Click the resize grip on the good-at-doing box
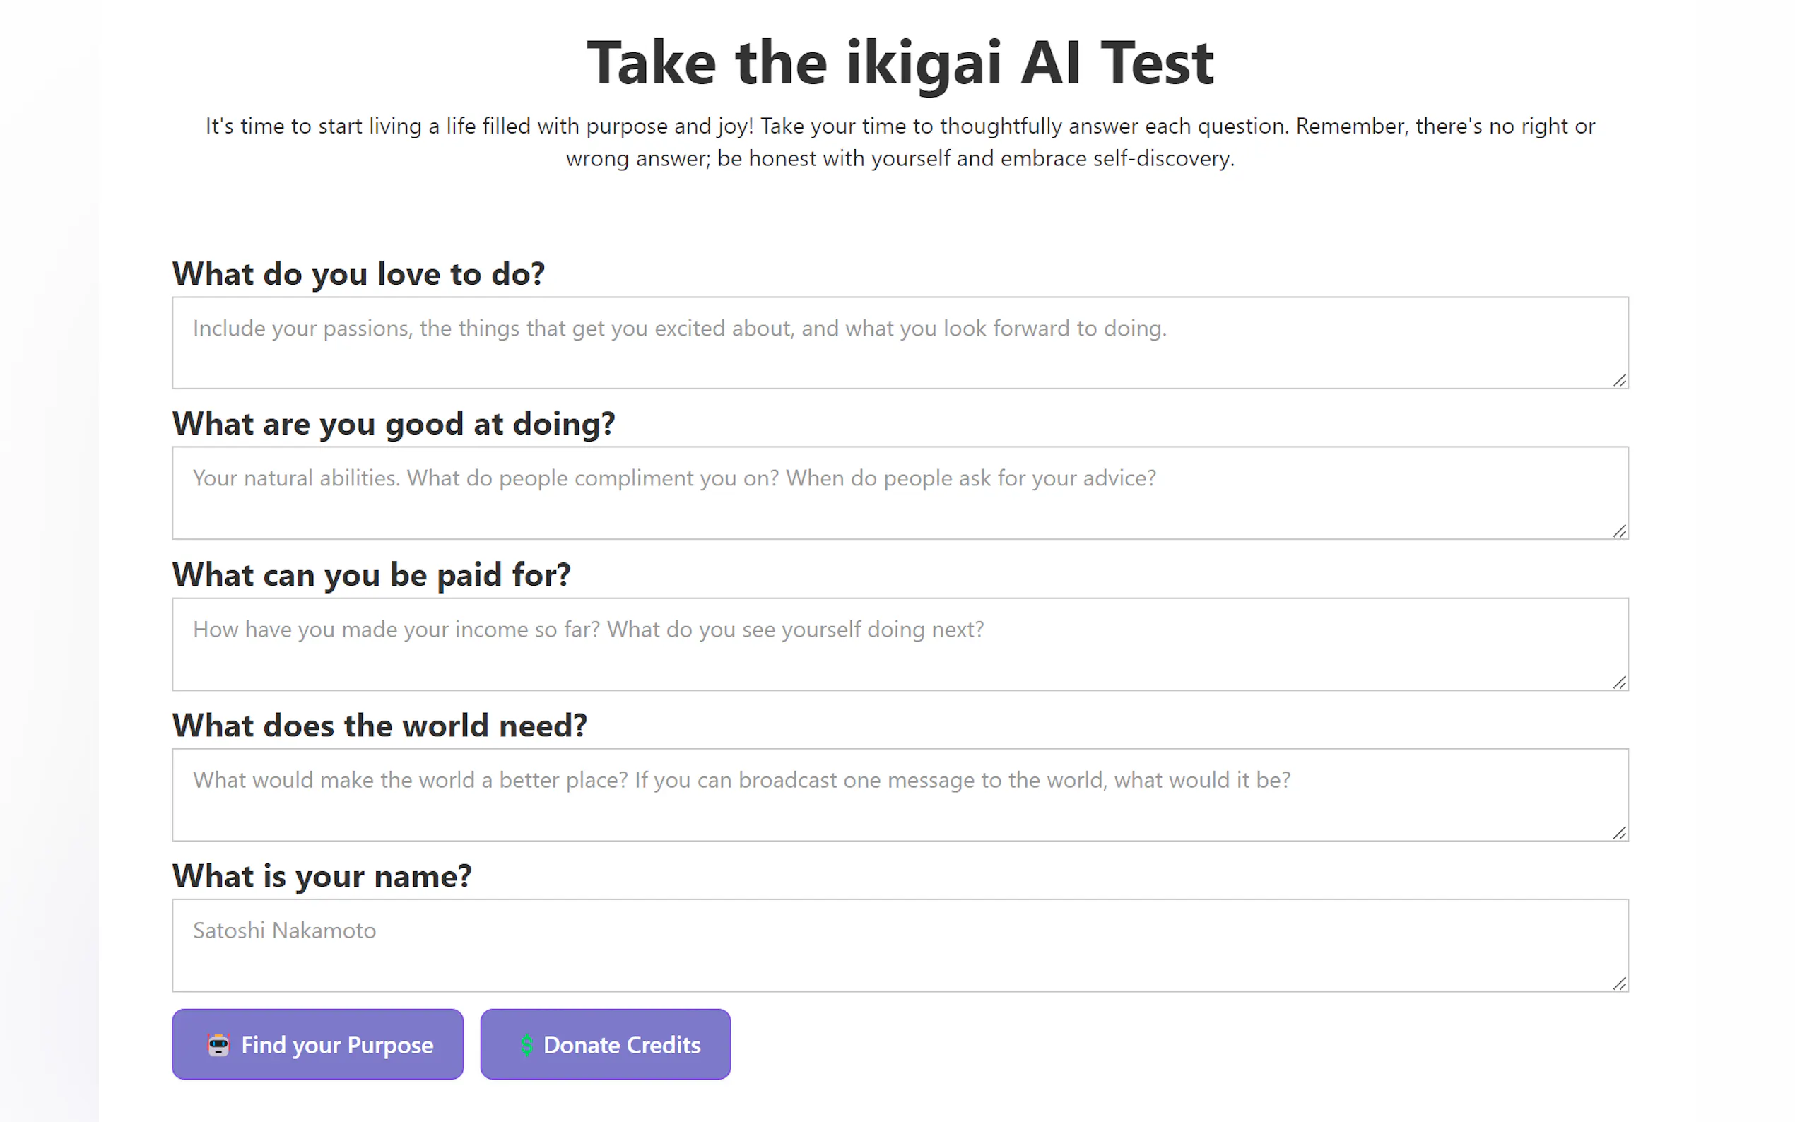1795x1122 pixels. tap(1619, 531)
